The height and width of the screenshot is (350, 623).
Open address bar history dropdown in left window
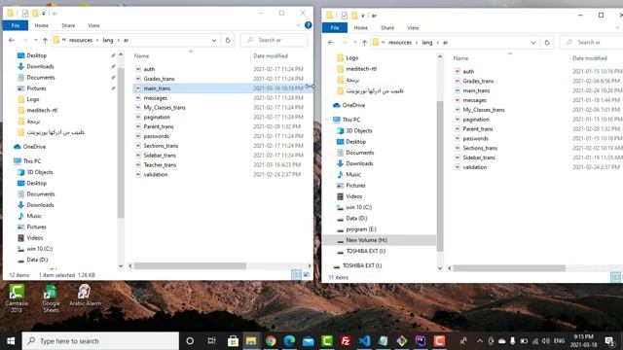[x=214, y=40]
